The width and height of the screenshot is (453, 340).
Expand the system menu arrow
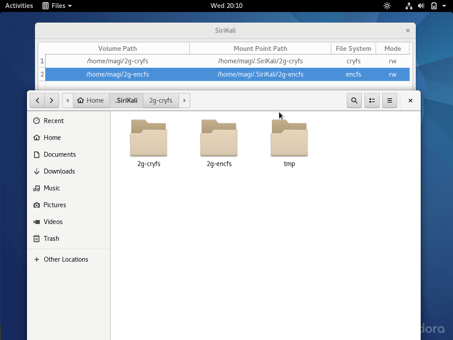pos(444,6)
